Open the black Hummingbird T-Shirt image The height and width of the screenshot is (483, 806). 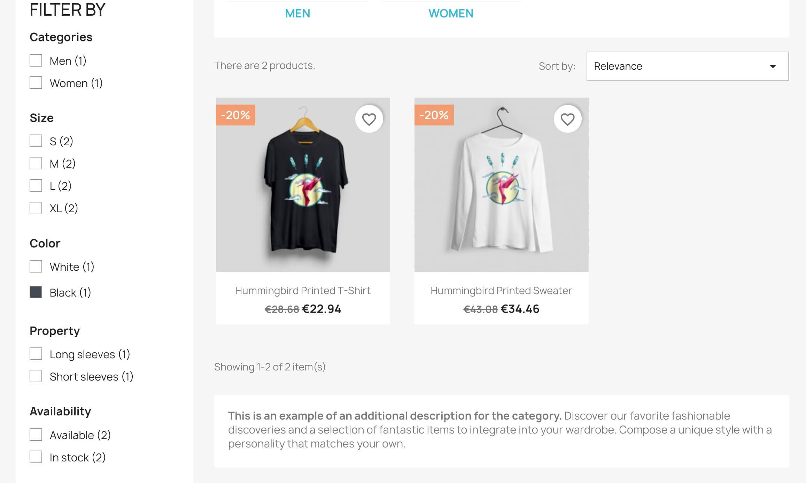coord(303,185)
